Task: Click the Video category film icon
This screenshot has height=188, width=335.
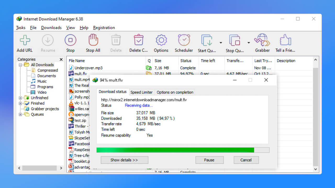Action: (33, 92)
